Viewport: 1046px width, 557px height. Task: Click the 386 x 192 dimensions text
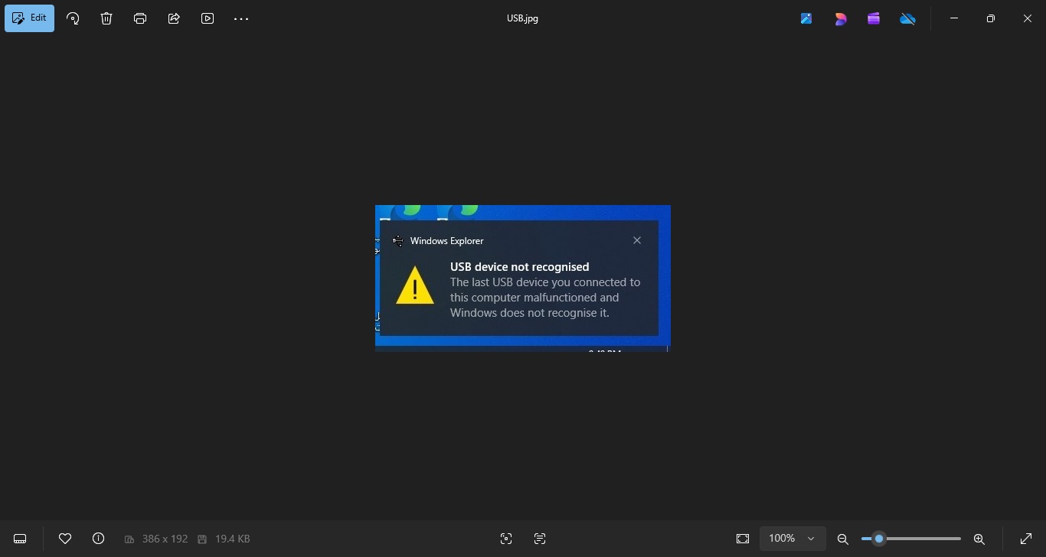point(165,539)
